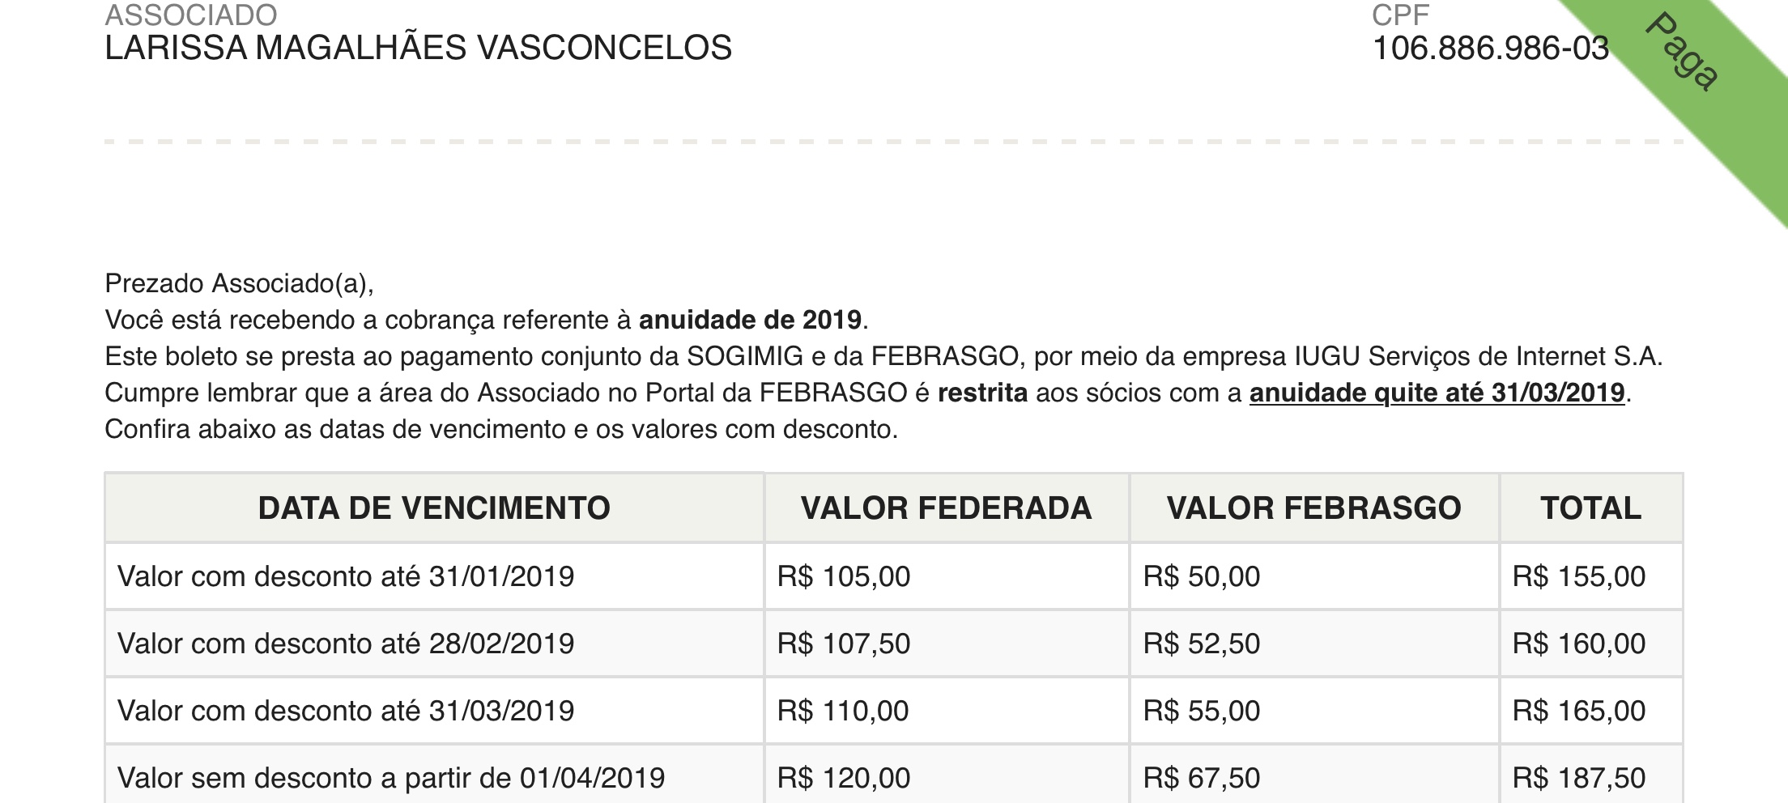The height and width of the screenshot is (803, 1788).
Task: Click the ASSOCIADO label
Action: [191, 15]
